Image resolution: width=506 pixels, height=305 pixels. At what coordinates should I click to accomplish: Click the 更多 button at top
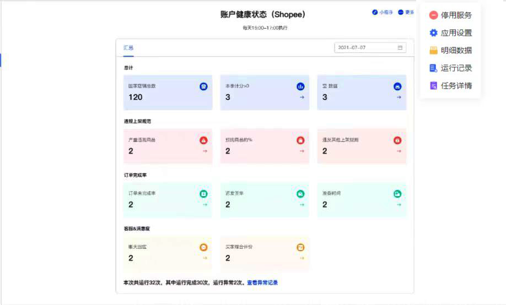click(x=406, y=12)
